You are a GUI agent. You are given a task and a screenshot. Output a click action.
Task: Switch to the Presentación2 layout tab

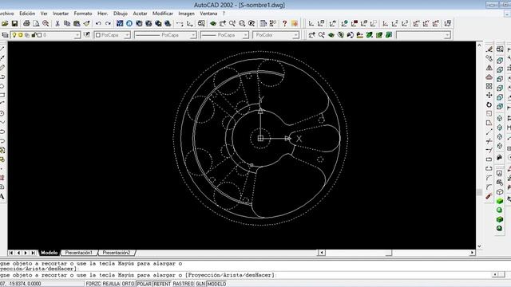tap(117, 253)
